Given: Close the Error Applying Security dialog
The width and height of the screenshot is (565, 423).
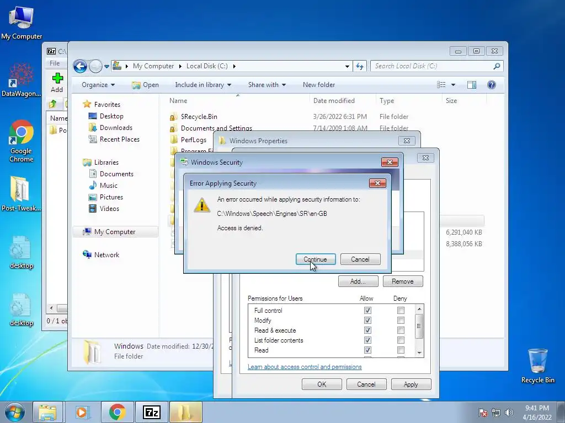Looking at the screenshot, I should [377, 183].
